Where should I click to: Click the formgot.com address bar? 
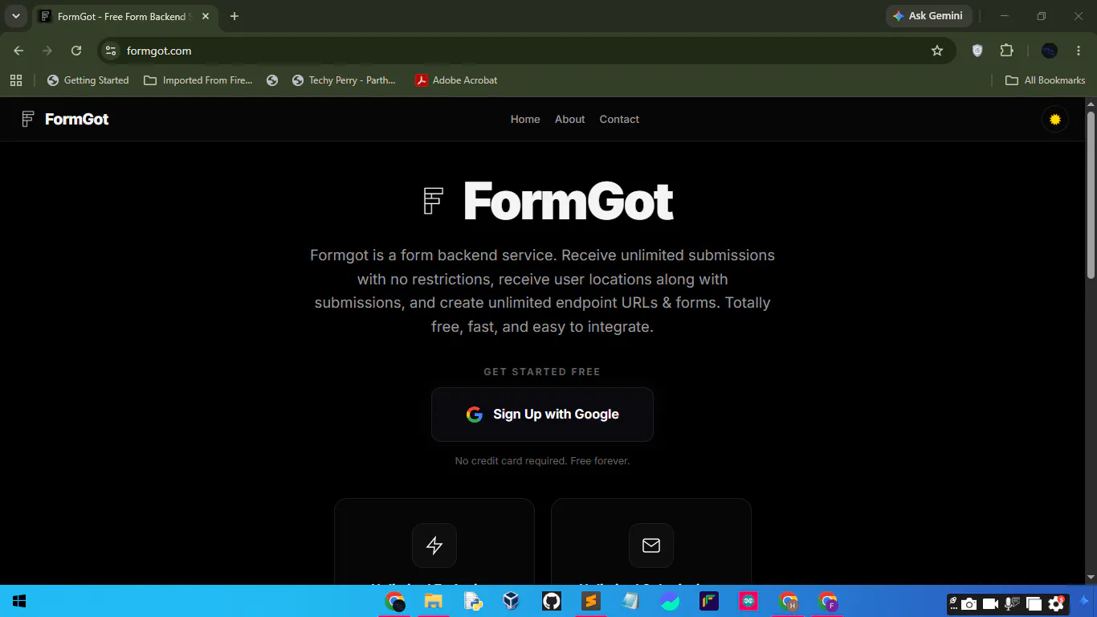pos(526,51)
